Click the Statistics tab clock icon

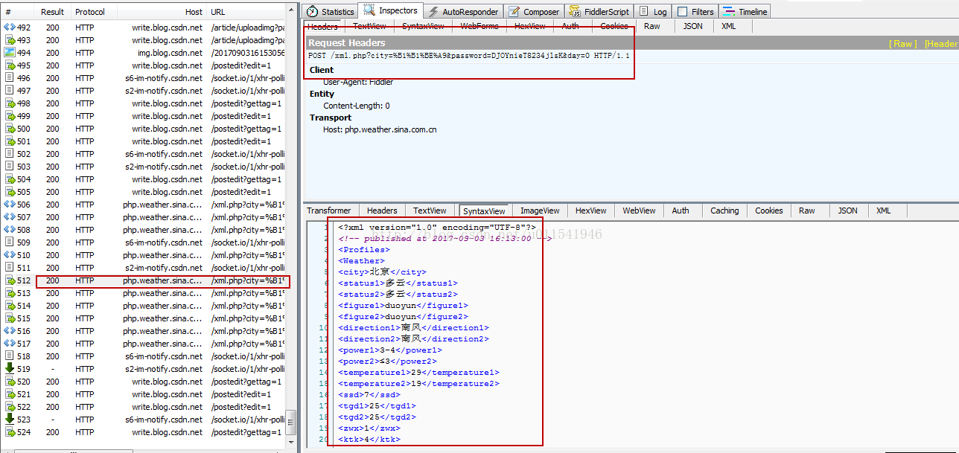pyautogui.click(x=313, y=12)
